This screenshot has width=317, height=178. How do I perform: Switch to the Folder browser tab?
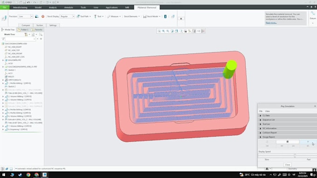click(x=23, y=30)
